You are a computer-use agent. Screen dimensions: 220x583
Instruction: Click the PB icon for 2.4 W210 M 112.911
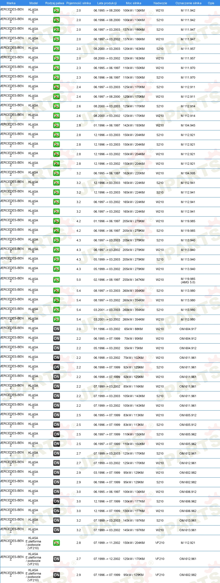pyautogui.click(x=57, y=97)
